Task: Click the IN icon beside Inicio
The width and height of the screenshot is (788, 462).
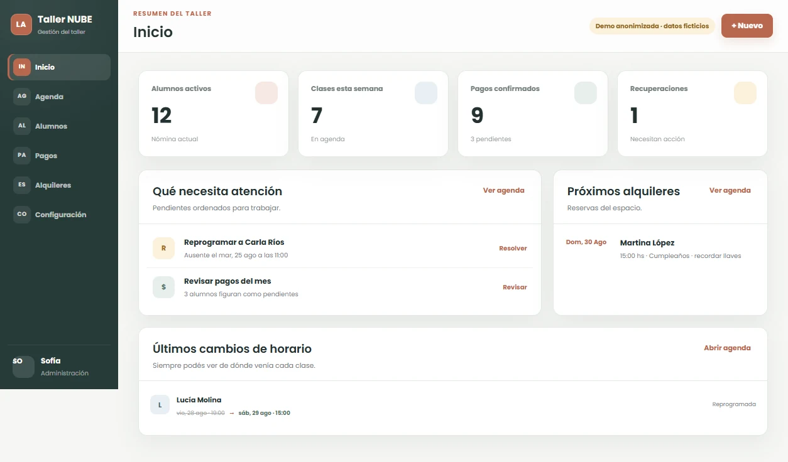Action: 22,67
